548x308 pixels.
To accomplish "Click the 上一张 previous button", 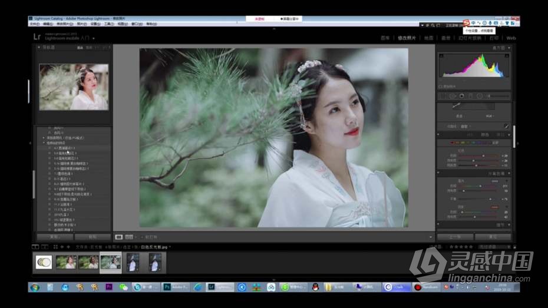I will [x=455, y=237].
